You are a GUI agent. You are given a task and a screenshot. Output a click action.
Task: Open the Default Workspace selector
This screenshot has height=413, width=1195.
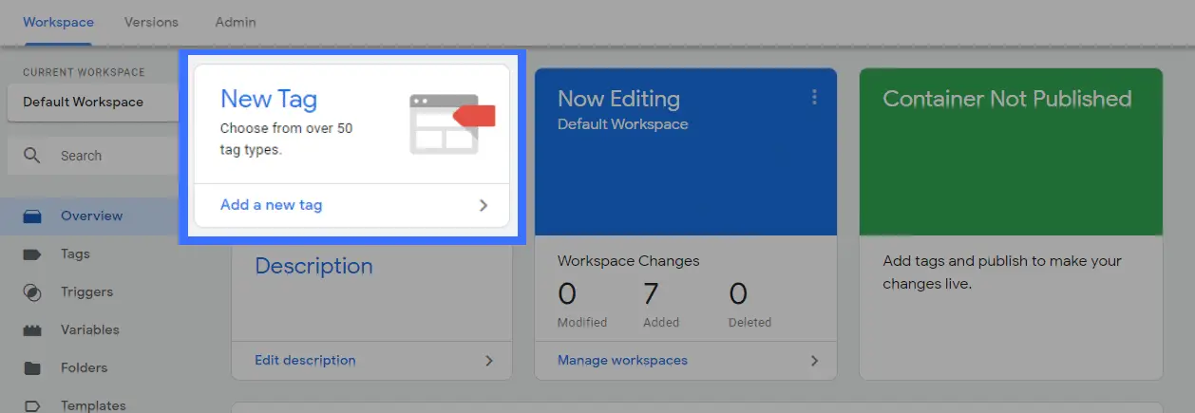click(93, 103)
